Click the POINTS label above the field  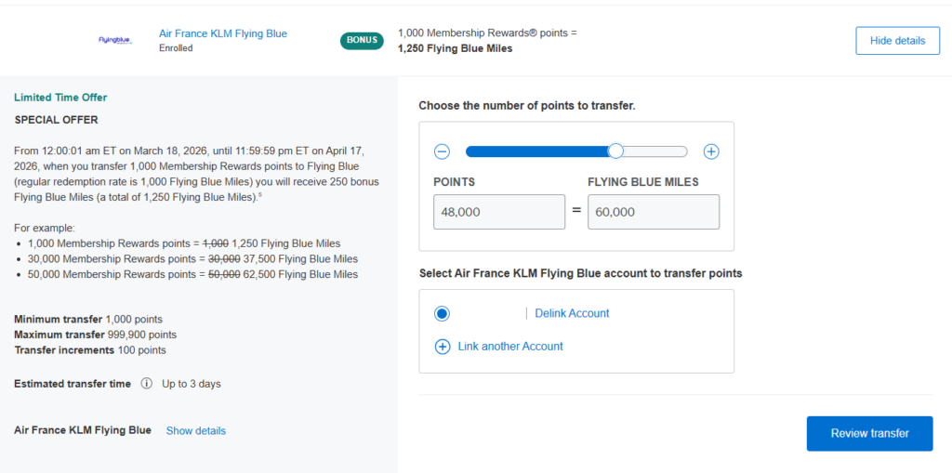point(454,182)
